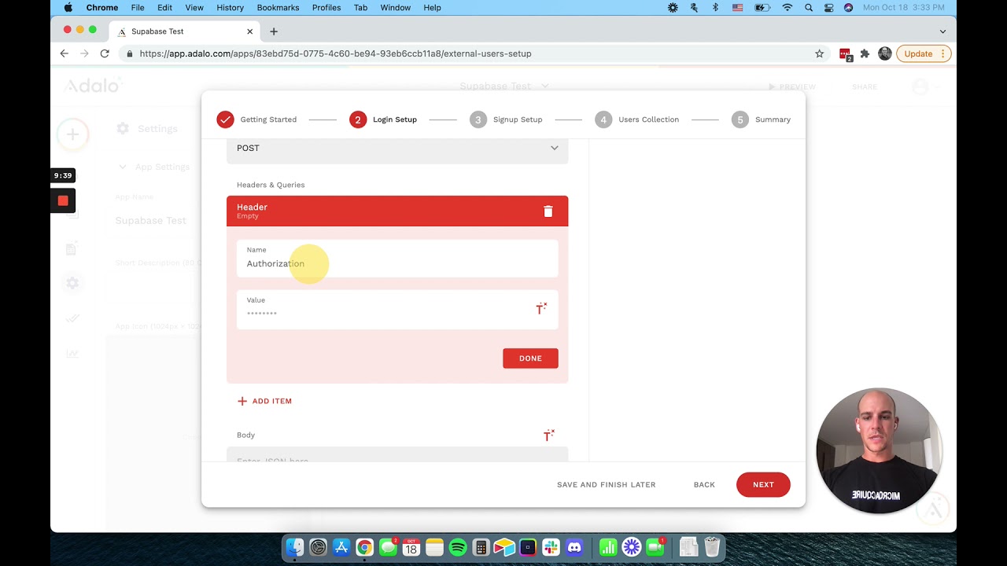The width and height of the screenshot is (1007, 566).
Task: Open FaceTime in the Dock
Action: point(655,547)
